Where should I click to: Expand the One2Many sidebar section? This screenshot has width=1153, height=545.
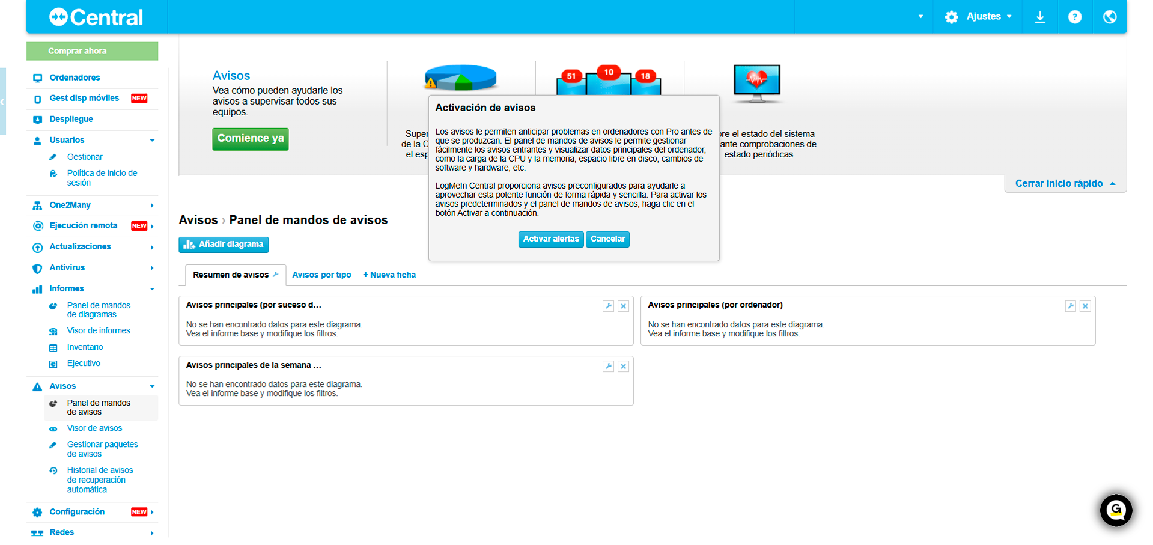pos(152,205)
